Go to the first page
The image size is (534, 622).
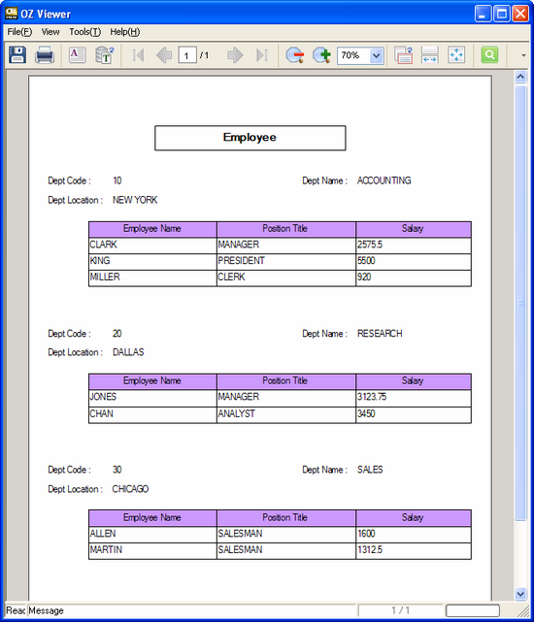tap(138, 55)
